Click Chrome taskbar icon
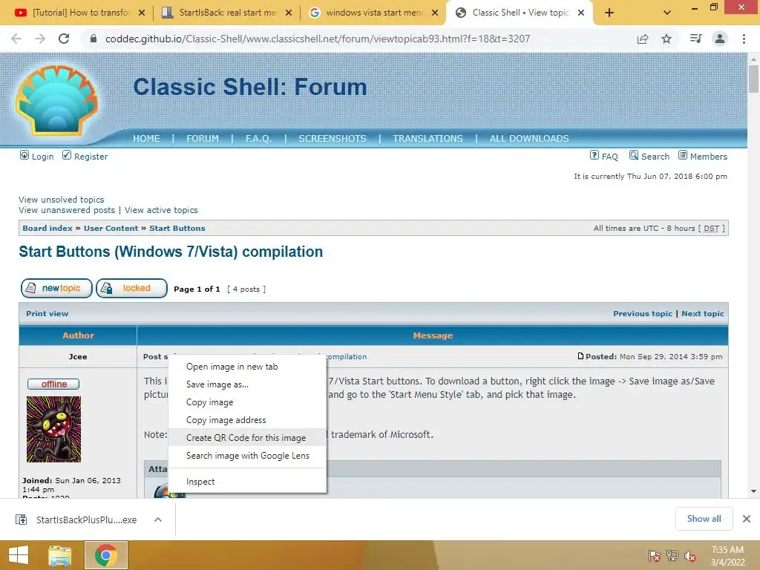The height and width of the screenshot is (570, 760). tap(106, 555)
